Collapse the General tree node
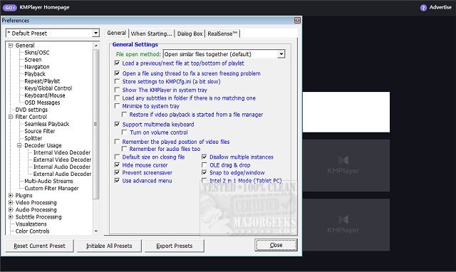This screenshot has height=272, width=456. 11,46
